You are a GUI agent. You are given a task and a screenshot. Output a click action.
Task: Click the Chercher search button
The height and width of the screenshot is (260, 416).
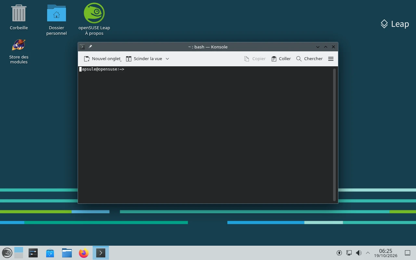(x=309, y=59)
